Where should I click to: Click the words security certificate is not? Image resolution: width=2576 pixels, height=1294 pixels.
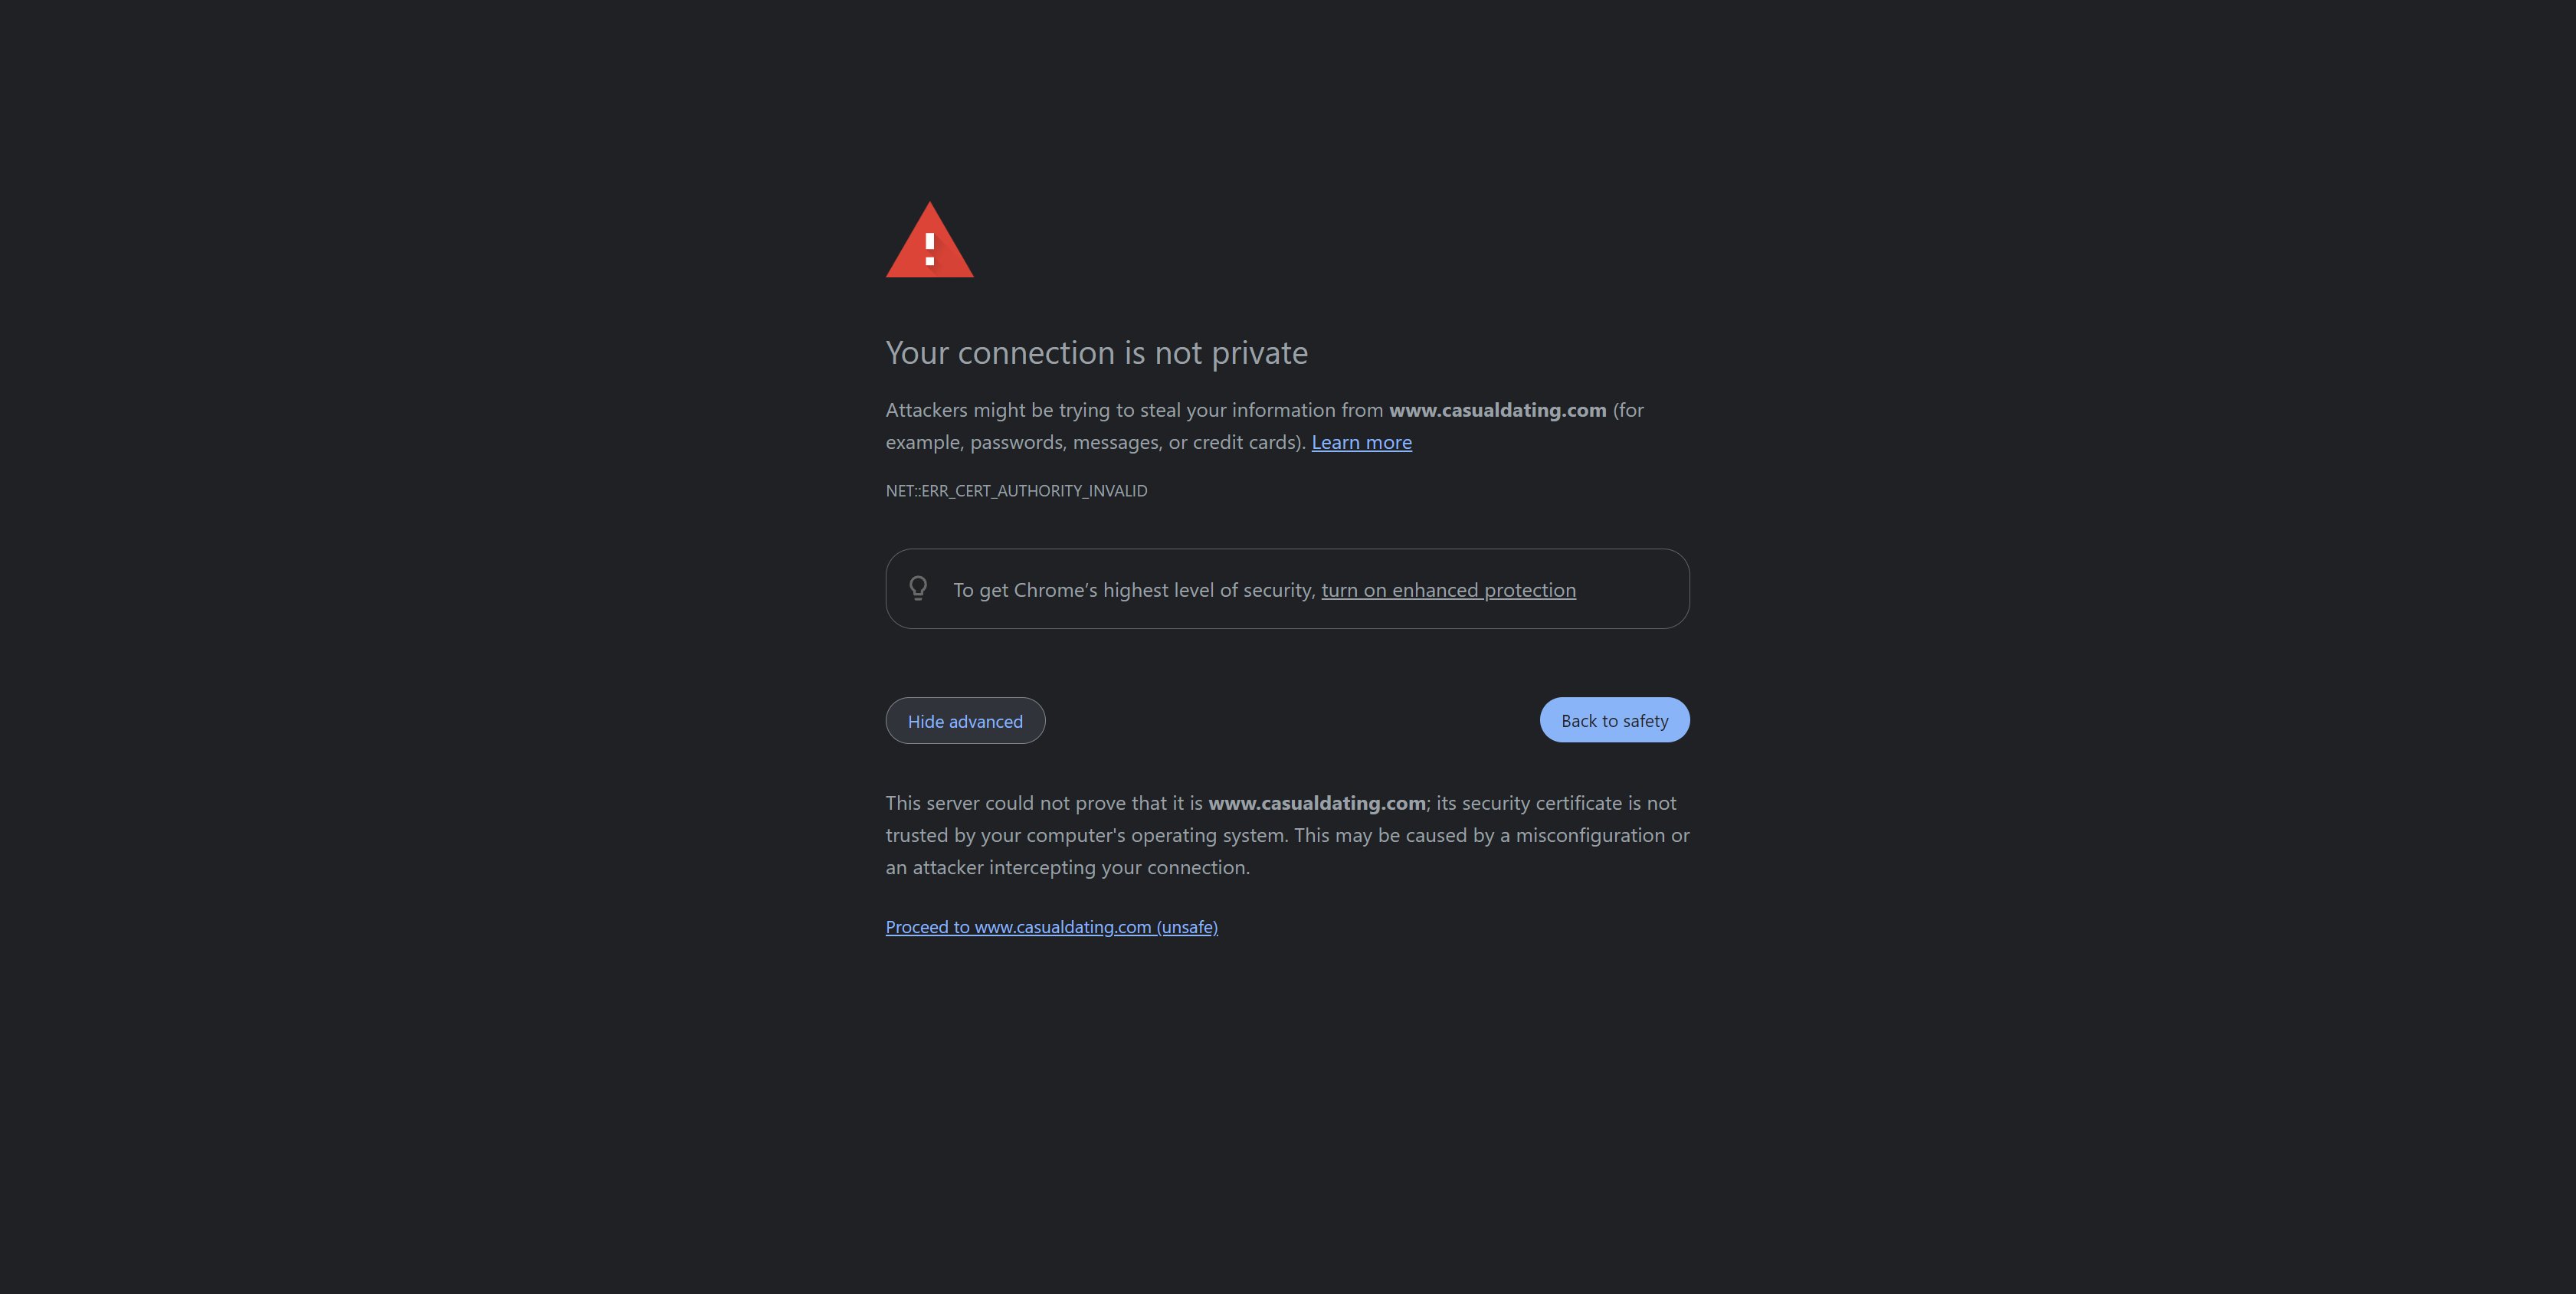pyautogui.click(x=1569, y=803)
